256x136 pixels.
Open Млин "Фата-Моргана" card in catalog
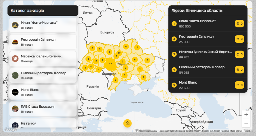pyautogui.click(x=43, y=25)
